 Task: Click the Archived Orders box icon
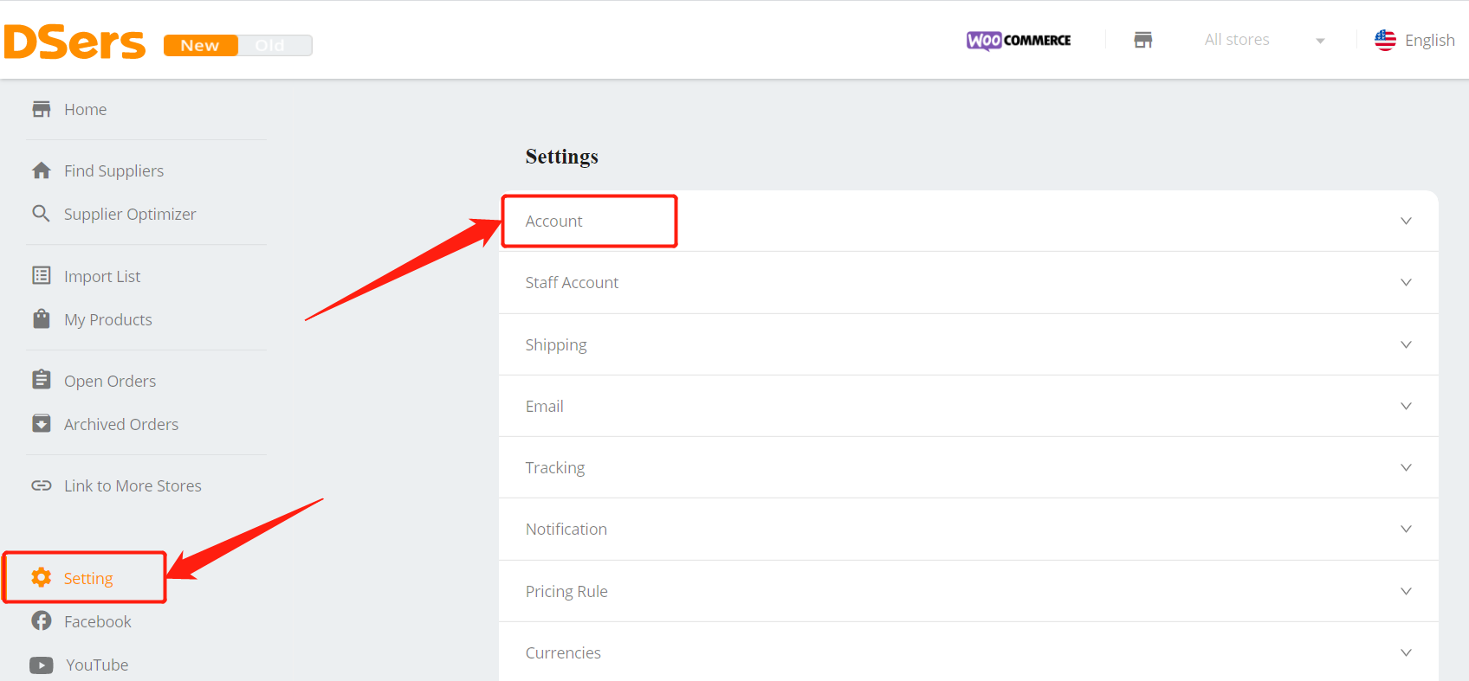[x=42, y=423]
